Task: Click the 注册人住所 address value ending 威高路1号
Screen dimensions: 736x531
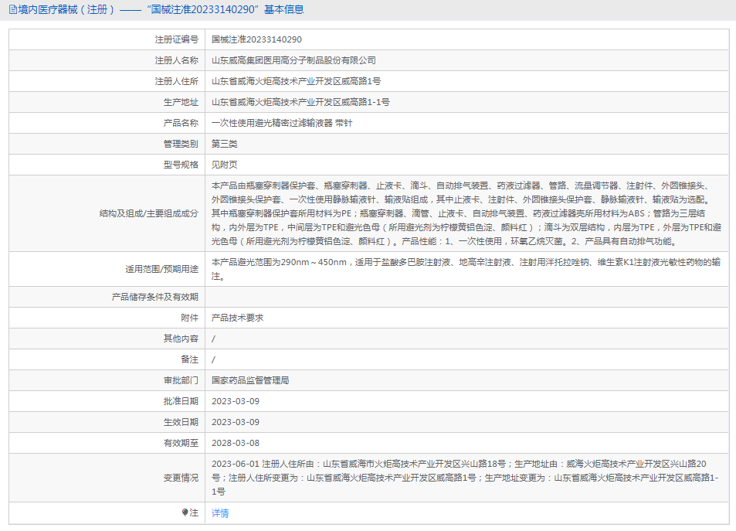Action: click(x=297, y=81)
